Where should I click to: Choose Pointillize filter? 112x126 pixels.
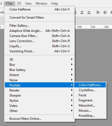(90, 116)
